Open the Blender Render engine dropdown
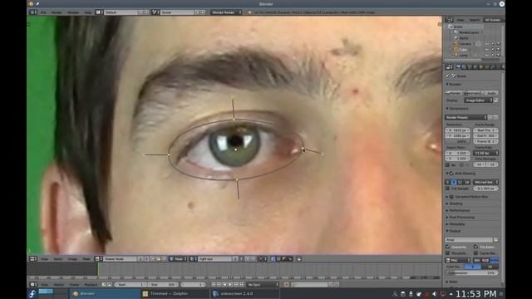The height and width of the screenshot is (299, 532). 225,12
